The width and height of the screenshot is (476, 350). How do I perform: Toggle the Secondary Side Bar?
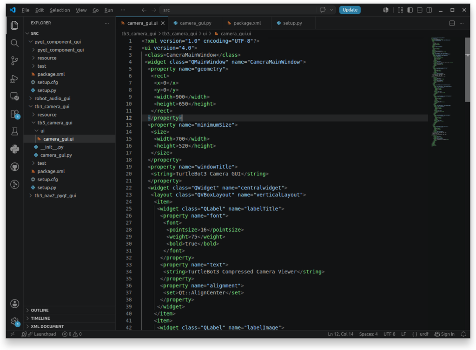coord(429,10)
